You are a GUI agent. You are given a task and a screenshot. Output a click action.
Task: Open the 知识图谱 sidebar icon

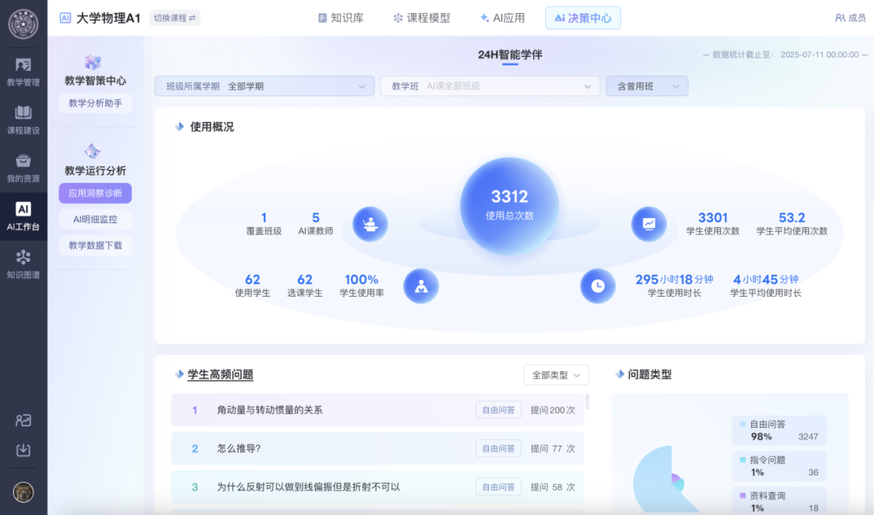23,263
